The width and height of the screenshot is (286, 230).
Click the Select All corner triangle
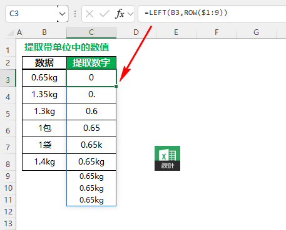click(11, 32)
